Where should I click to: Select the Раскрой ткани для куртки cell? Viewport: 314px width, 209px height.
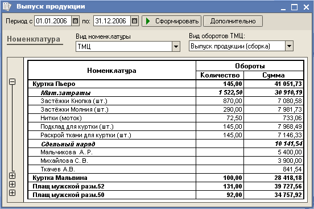(112, 135)
